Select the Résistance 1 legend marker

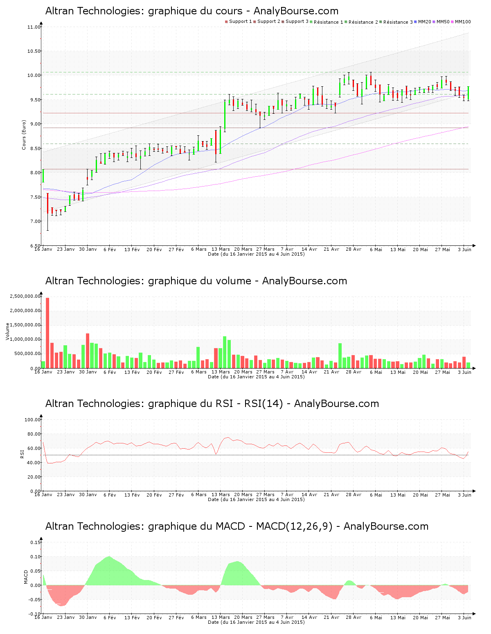(311, 22)
